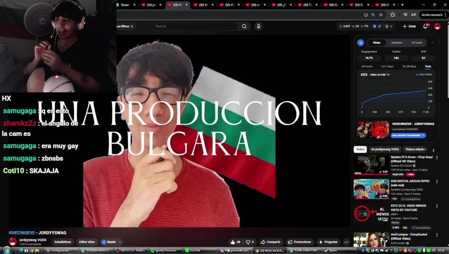Click the install app icon in address bar
449x254 pixels.
tap(366, 15)
